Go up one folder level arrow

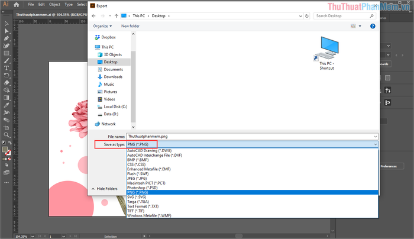click(x=116, y=16)
